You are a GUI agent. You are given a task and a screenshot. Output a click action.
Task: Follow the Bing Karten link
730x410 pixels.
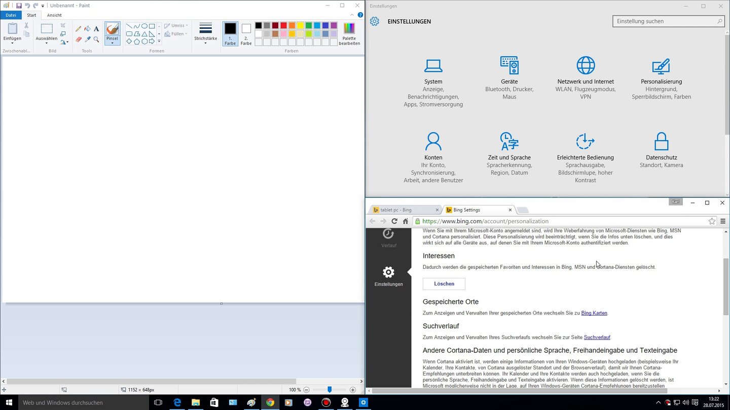tap(594, 313)
